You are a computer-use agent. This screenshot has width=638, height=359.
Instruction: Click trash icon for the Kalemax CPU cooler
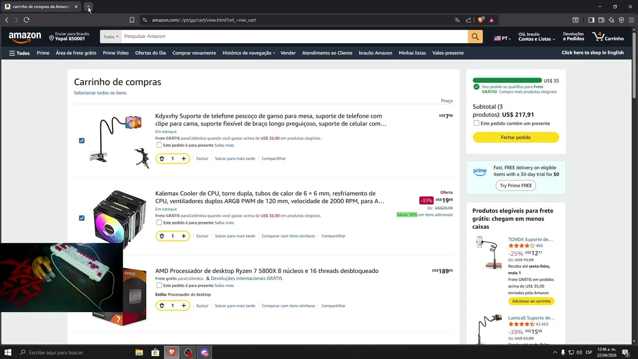click(161, 236)
